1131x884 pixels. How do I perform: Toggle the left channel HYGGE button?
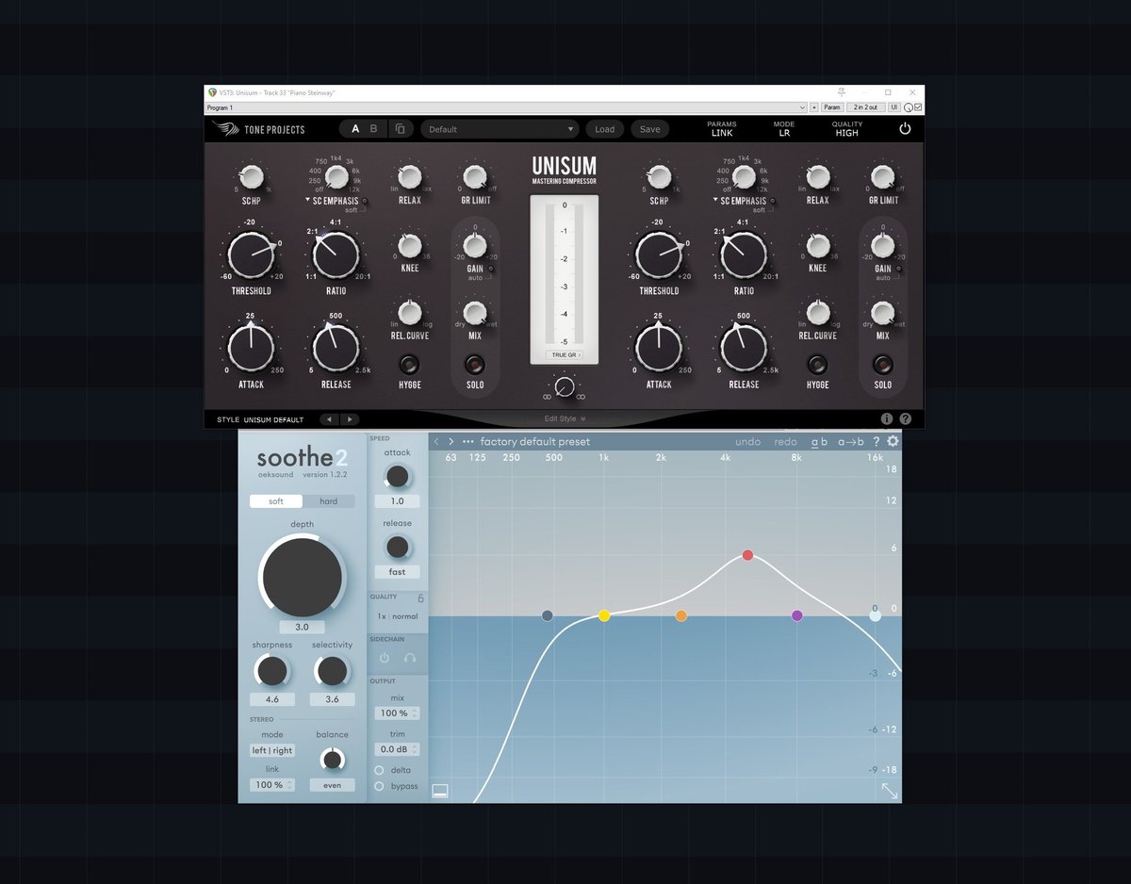click(409, 365)
